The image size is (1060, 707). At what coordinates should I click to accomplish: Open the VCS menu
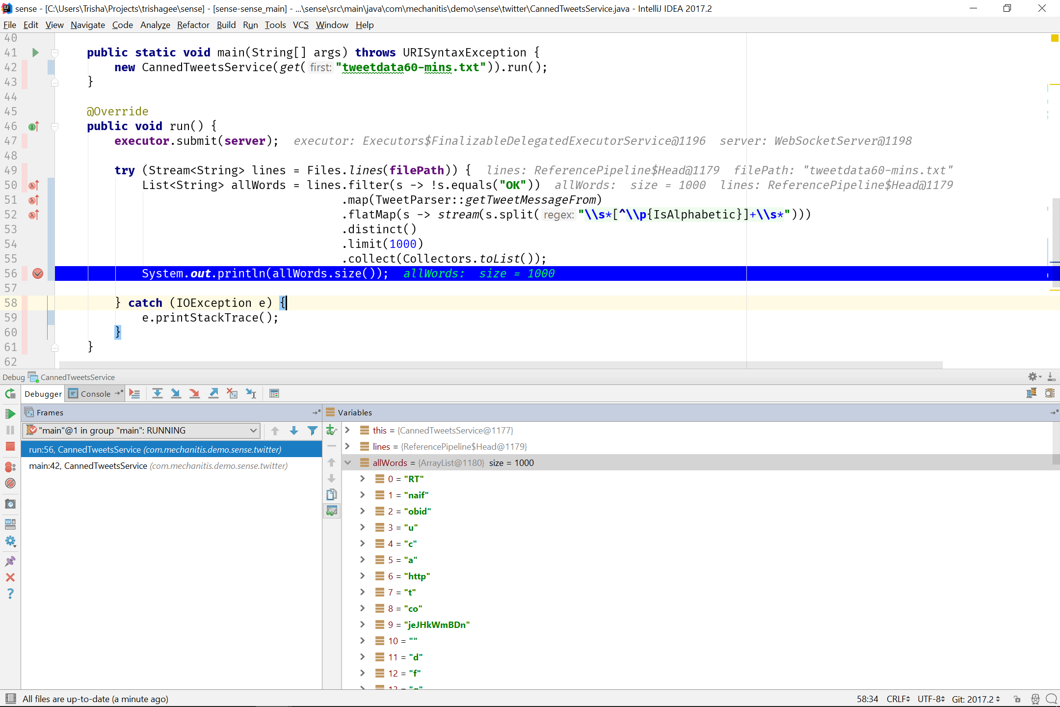point(300,25)
